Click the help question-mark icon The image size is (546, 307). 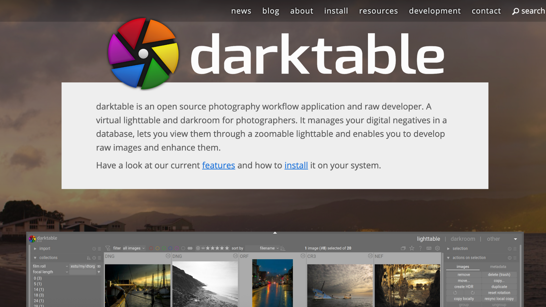coord(420,248)
